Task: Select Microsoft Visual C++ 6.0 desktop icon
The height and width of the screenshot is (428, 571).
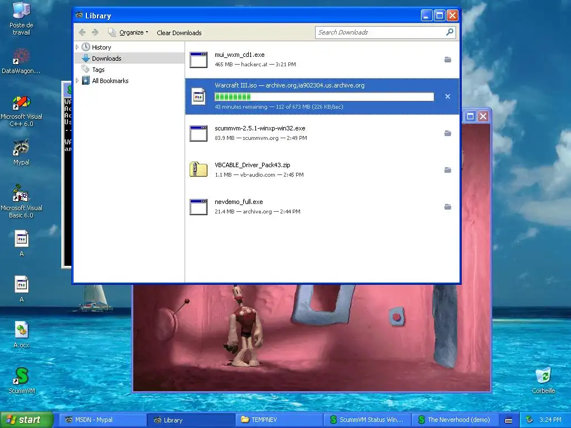Action: (x=21, y=111)
